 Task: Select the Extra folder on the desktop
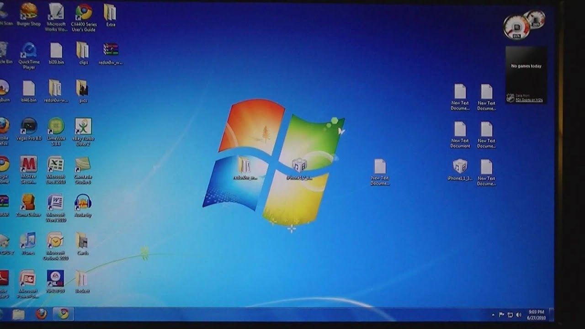click(111, 15)
